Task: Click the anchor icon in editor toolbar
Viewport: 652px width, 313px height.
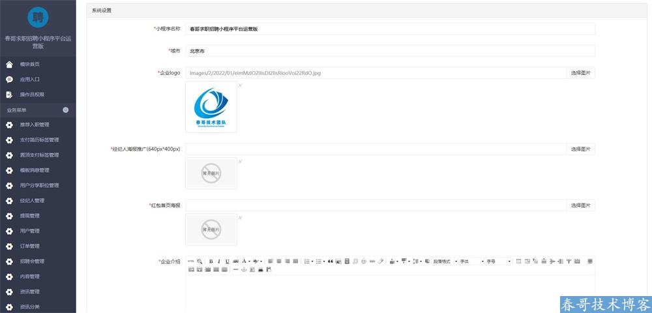Action: [x=244, y=269]
